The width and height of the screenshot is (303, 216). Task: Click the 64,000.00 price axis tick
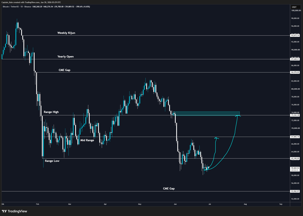[x=295, y=152]
